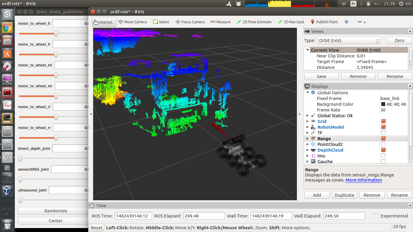Open Google Chrome from the launcher

tap(7, 28)
